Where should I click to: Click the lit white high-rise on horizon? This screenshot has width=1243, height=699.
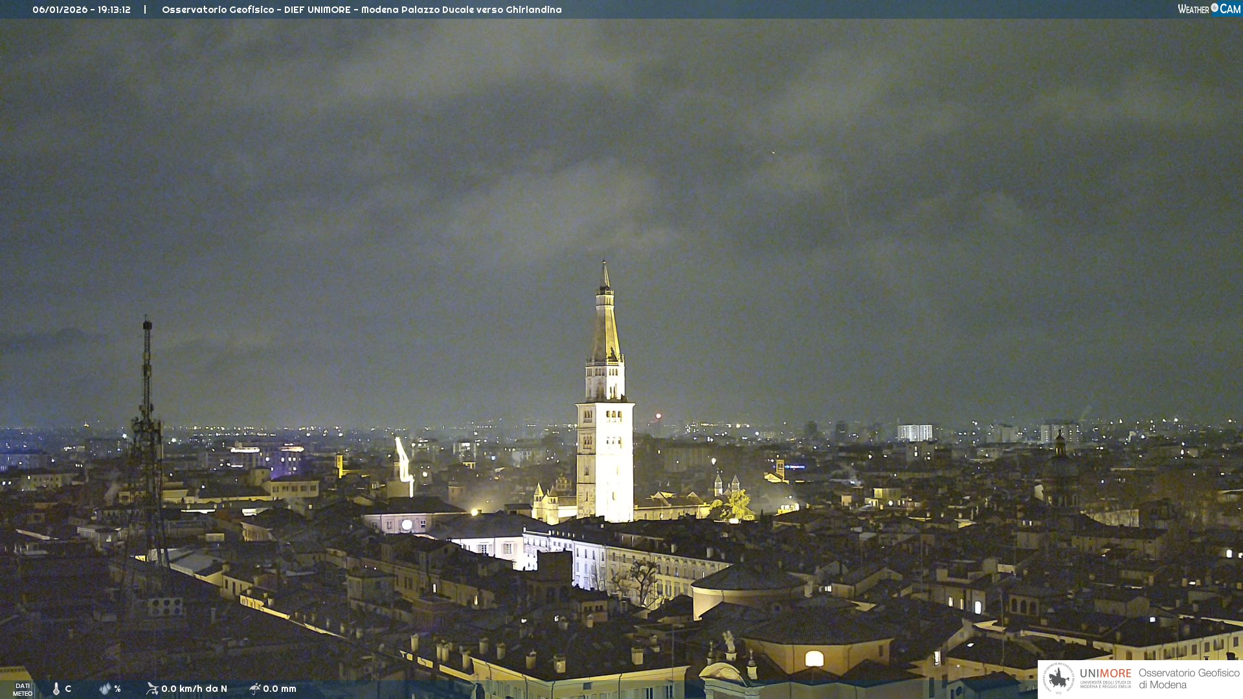(x=914, y=432)
